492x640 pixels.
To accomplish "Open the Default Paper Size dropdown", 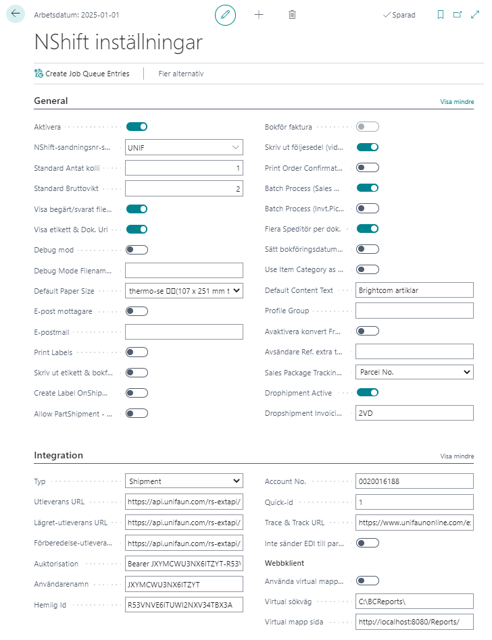I will click(184, 291).
